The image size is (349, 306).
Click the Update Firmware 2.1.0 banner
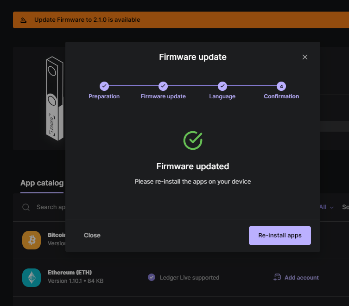click(x=181, y=20)
